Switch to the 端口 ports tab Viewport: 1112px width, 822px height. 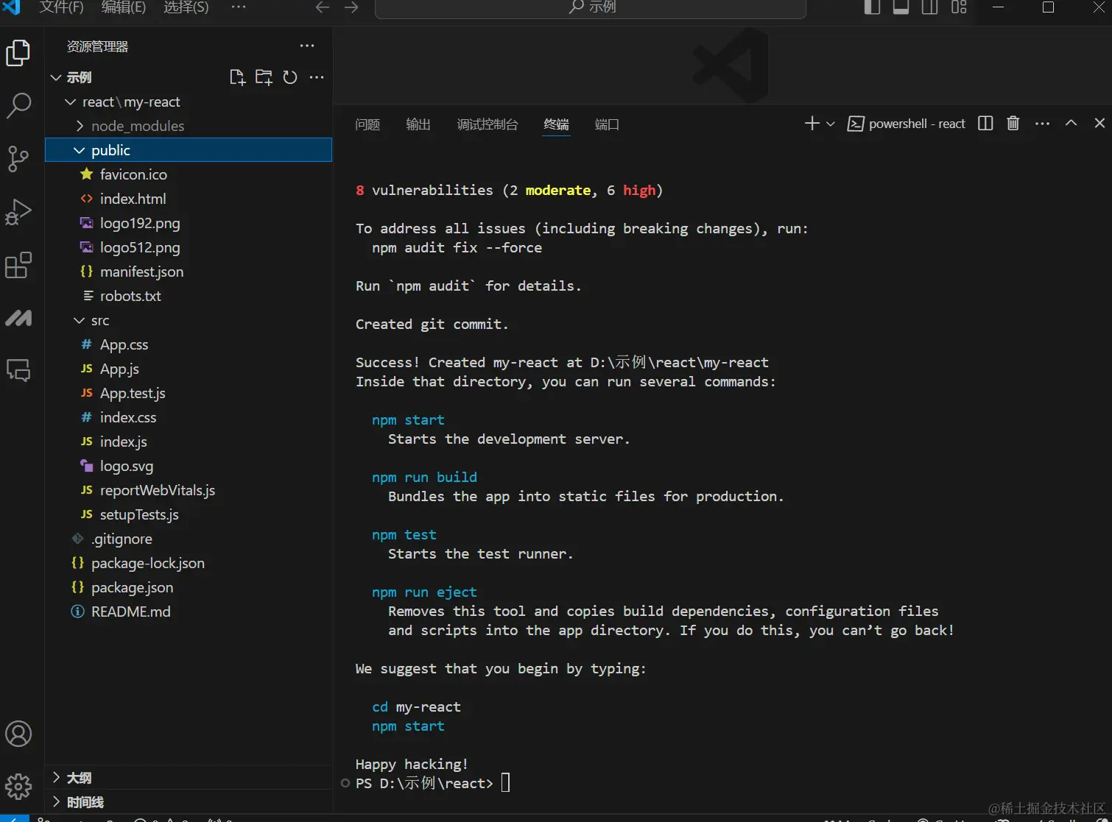point(607,124)
